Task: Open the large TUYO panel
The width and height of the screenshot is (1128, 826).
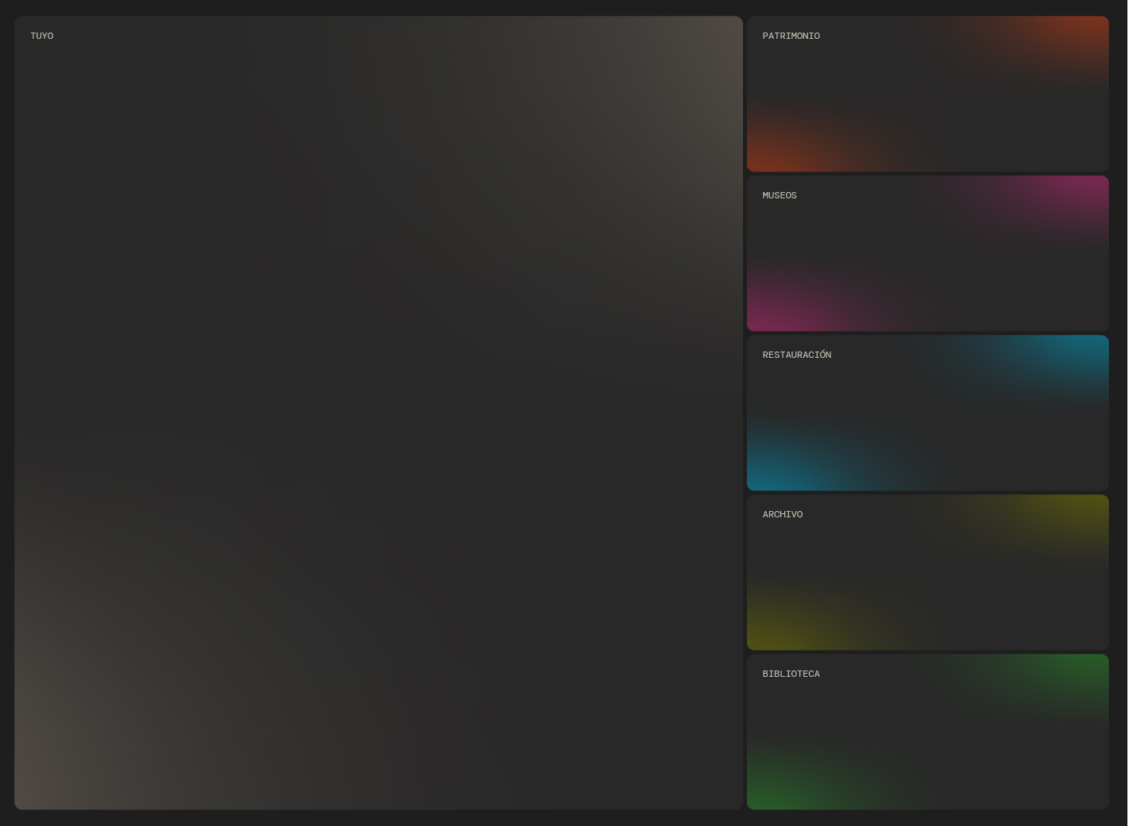Action: pos(378,413)
